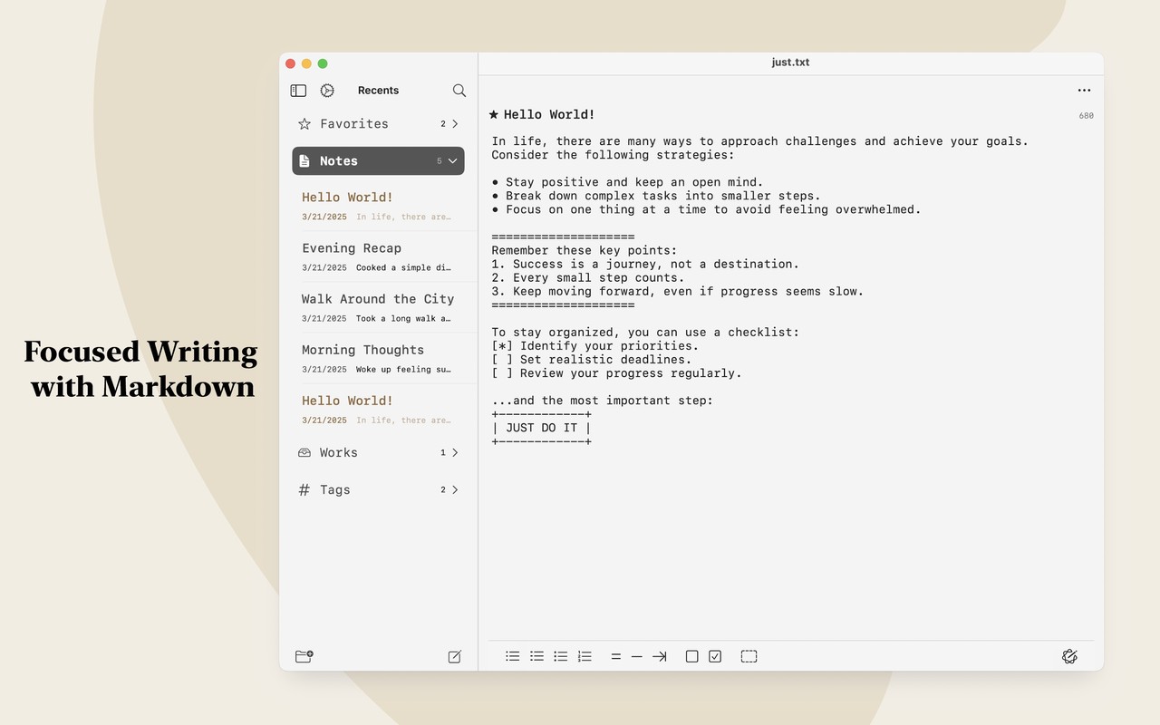Click 'To stay organized' sentence
The image size is (1160, 725).
(x=645, y=333)
